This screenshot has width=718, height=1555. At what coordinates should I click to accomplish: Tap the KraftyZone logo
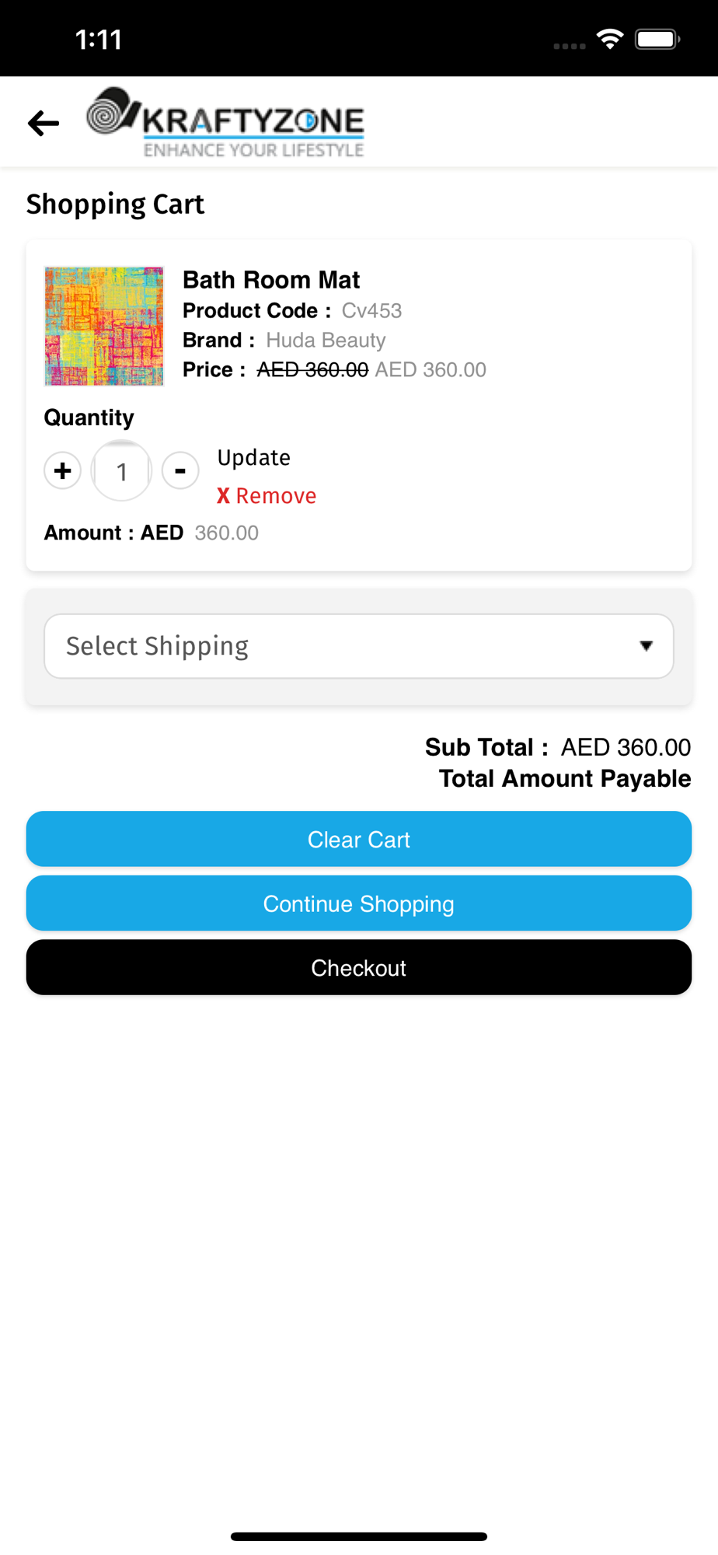coord(225,122)
